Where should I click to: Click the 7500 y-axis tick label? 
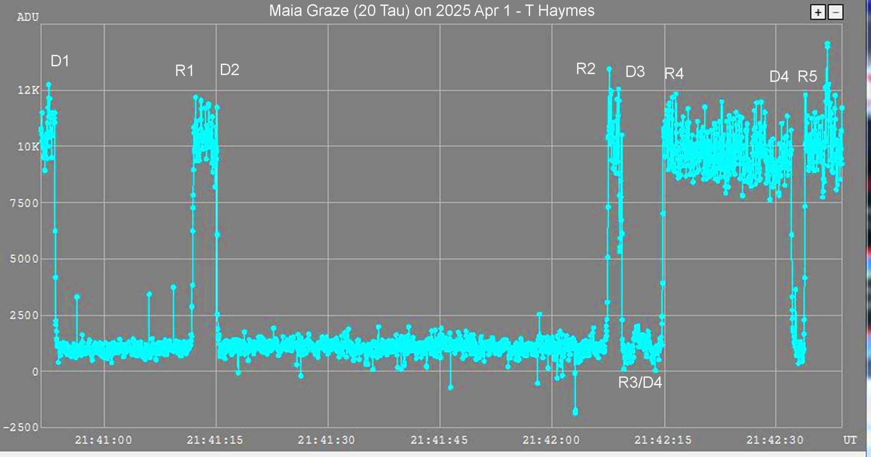coord(24,203)
